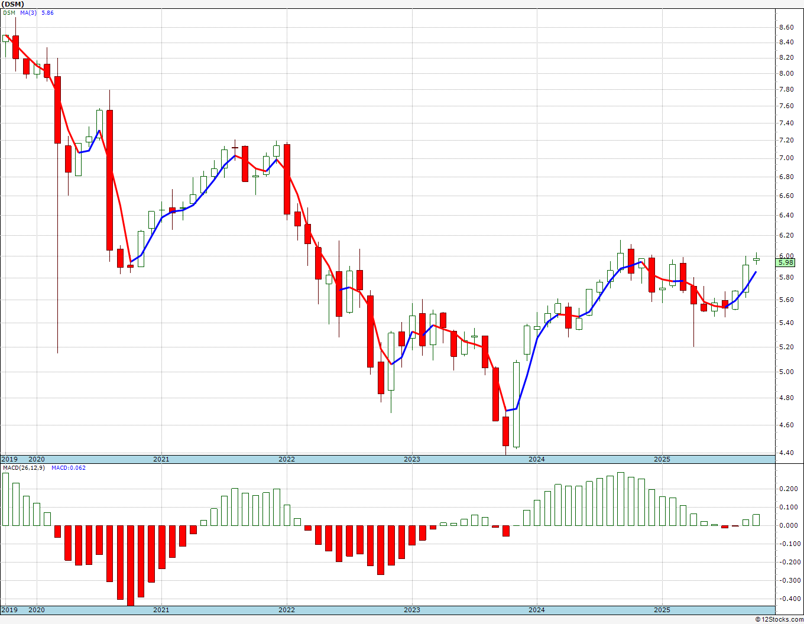Select the "5.60" price axis label
Screen dimensions: 804x624
[786, 300]
